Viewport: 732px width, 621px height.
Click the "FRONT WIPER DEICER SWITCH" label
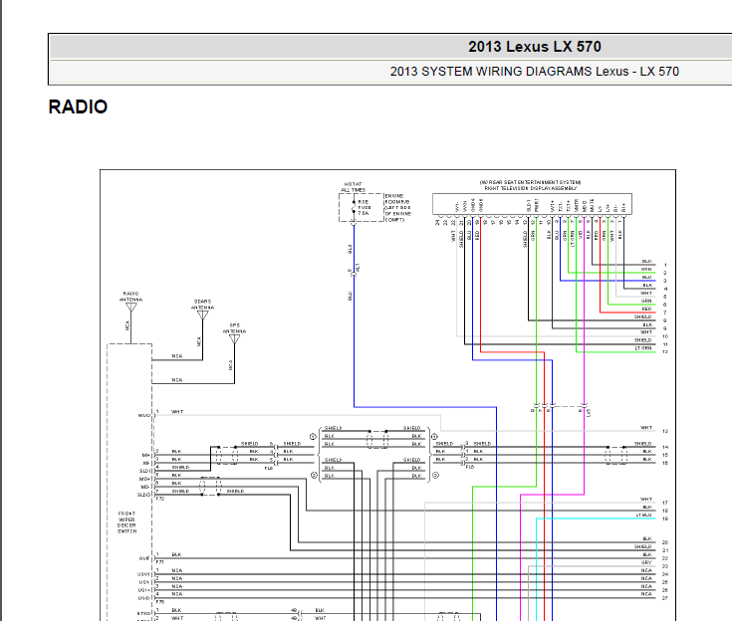coord(127,522)
